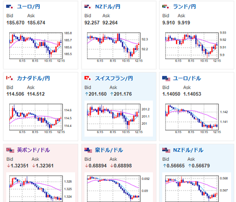This screenshot has width=236, height=202.
Task: Click the NZ Dollar/Yen flag icon
Action: tap(88, 7)
